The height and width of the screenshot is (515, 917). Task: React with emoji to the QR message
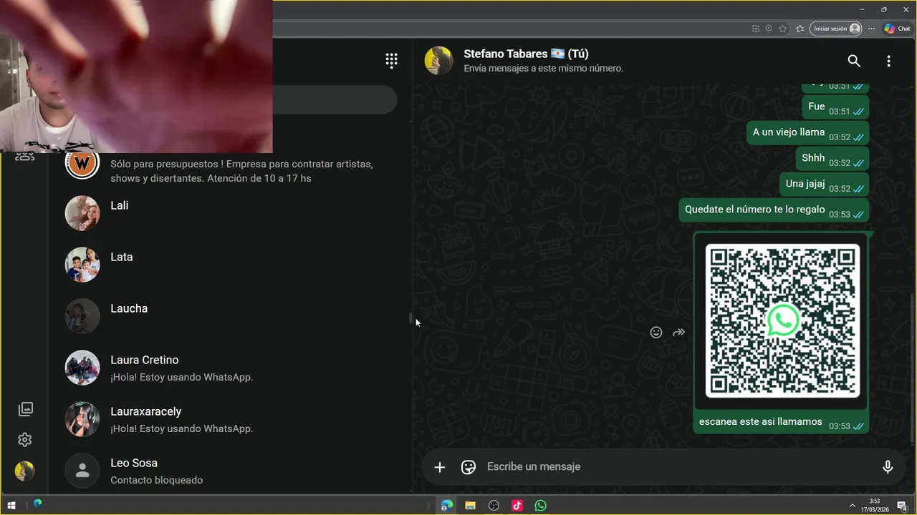click(656, 332)
